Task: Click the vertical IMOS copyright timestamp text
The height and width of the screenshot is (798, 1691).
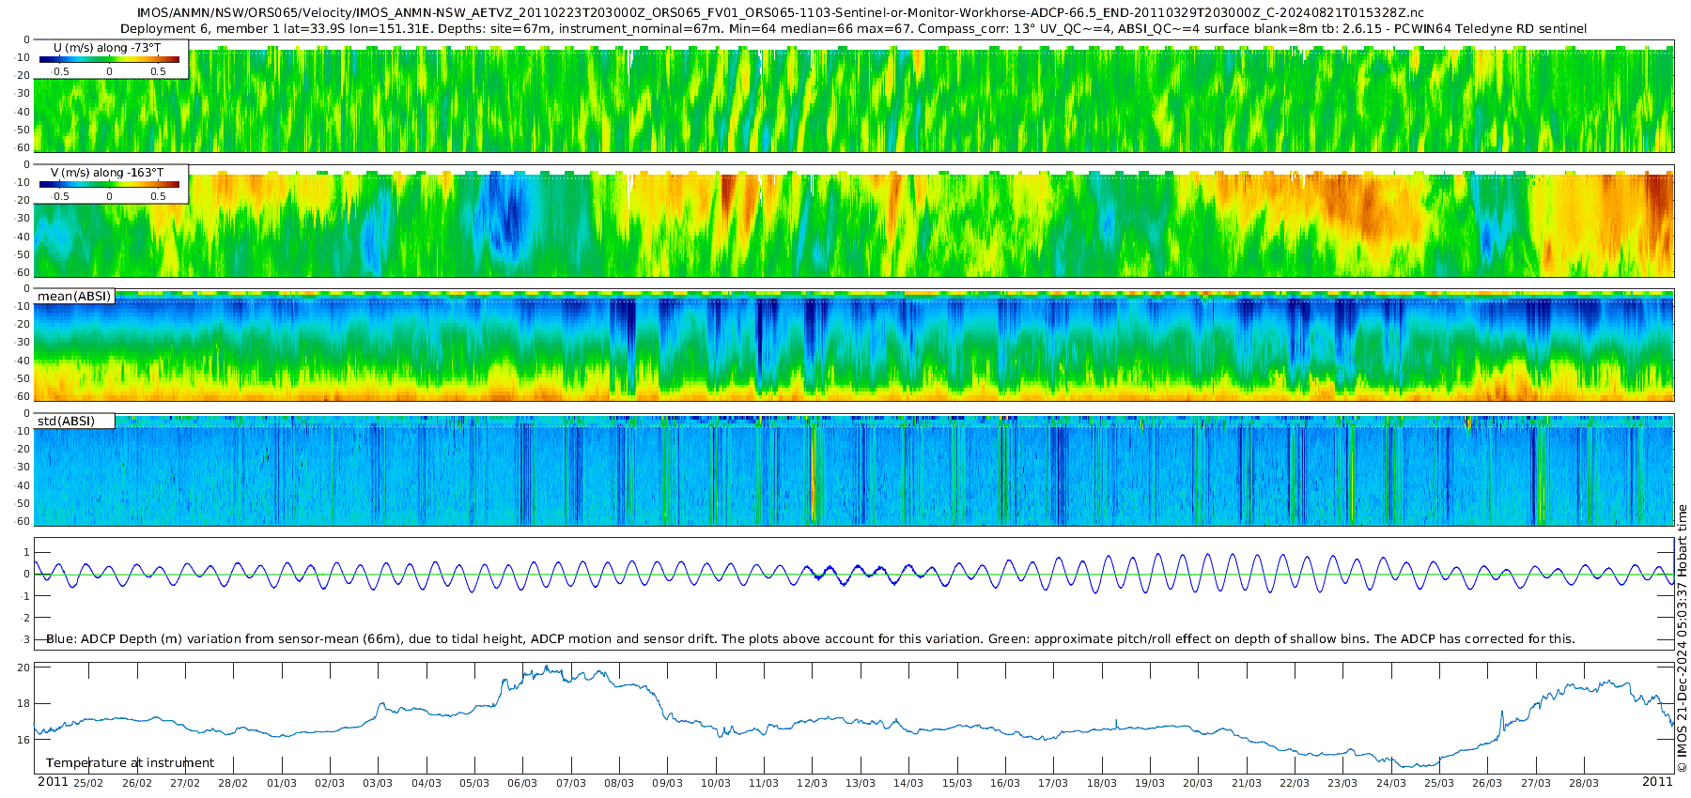Action: (x=1683, y=638)
